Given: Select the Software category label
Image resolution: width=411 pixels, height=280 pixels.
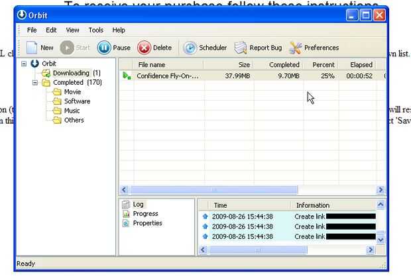Looking at the screenshot, I should (78, 101).
